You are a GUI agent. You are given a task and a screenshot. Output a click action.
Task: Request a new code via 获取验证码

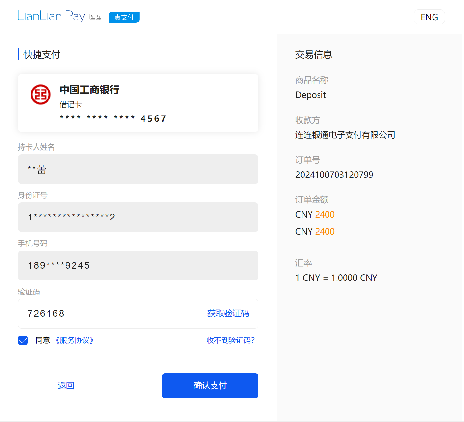(228, 314)
